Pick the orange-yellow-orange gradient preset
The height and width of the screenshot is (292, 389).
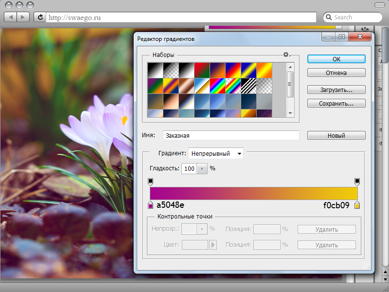(264, 71)
